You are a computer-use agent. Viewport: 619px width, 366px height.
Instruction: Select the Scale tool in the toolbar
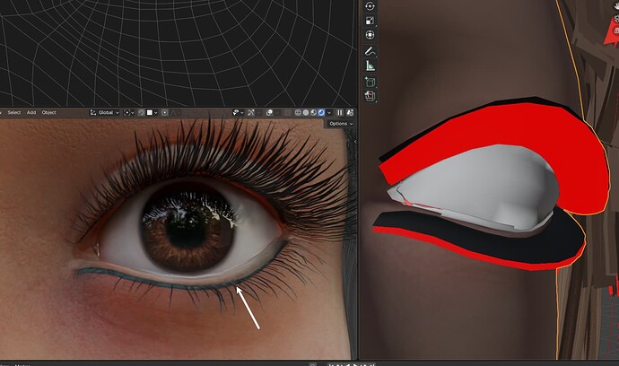click(370, 21)
